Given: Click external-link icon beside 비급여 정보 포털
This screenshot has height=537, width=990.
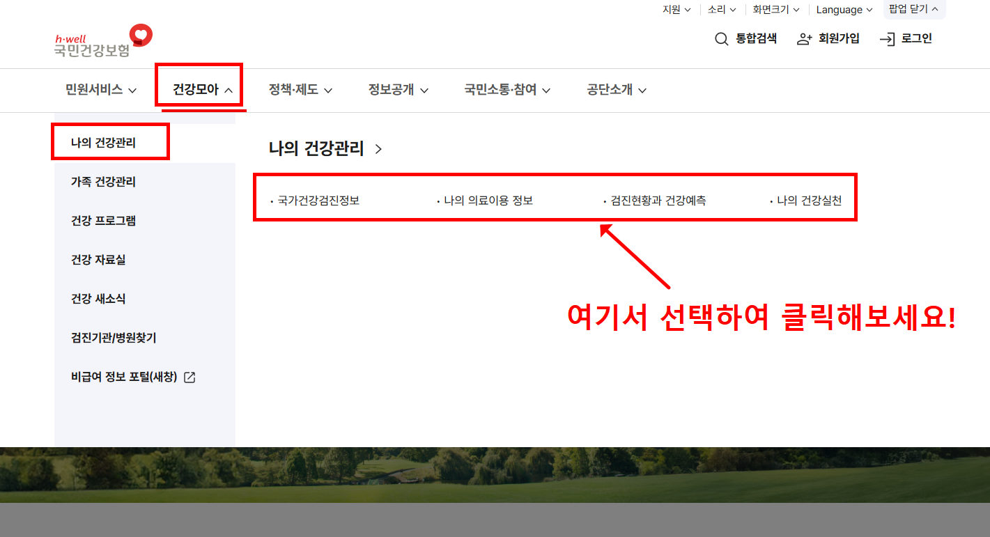Looking at the screenshot, I should point(190,377).
